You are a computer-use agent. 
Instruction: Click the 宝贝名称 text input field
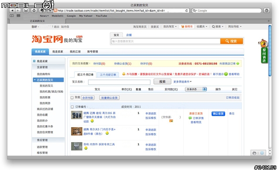119,82
